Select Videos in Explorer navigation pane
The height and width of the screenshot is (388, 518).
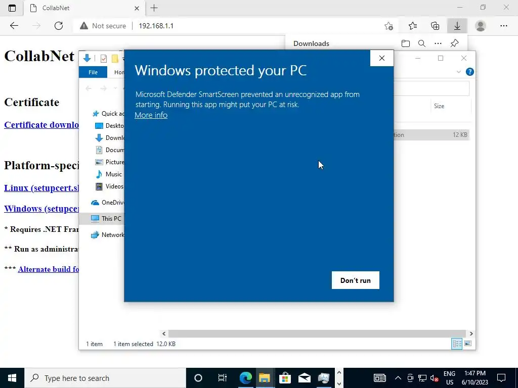[x=109, y=186]
